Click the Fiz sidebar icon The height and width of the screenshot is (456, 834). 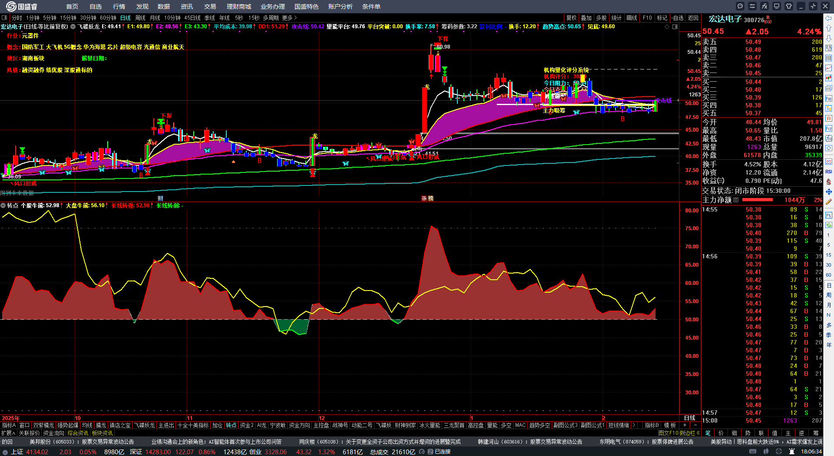(829, 128)
